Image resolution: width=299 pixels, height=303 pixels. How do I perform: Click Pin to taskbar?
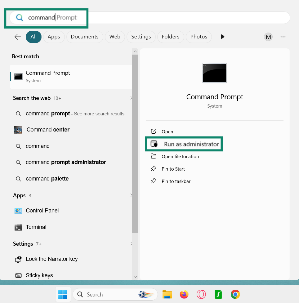[x=176, y=181]
